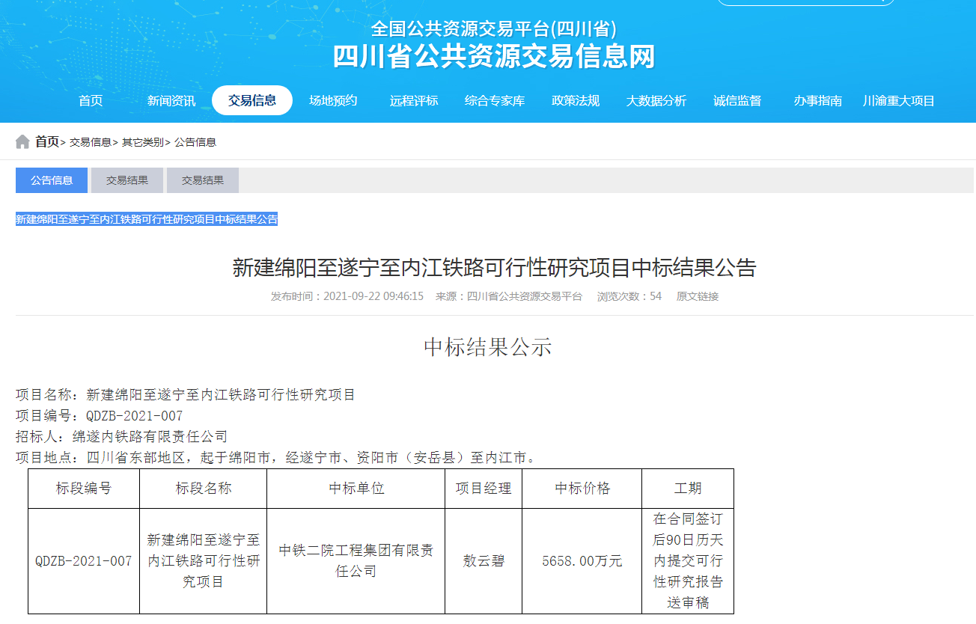Screen dimensions: 976x624
Task: Open 综合专家库 navigation item
Action: click(495, 101)
